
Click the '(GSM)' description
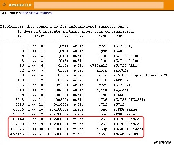[x=119, y=51]
